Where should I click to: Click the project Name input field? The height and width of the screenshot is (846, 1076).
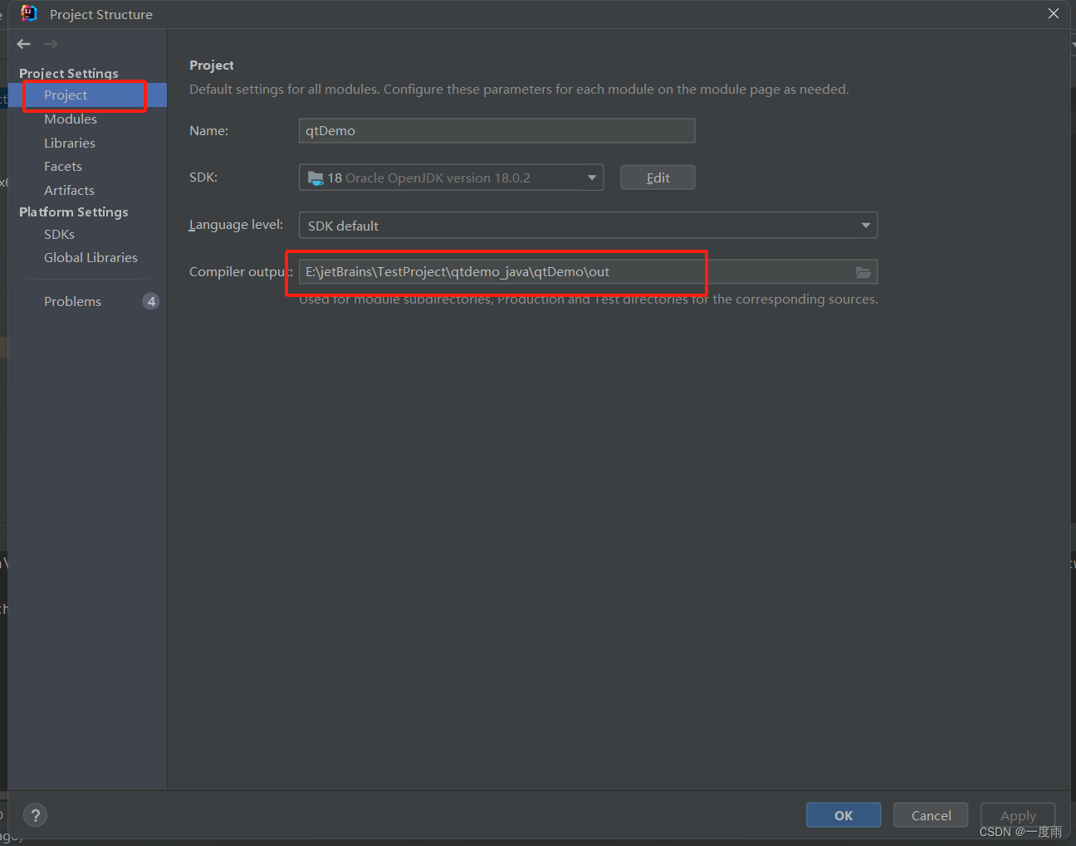tap(496, 130)
